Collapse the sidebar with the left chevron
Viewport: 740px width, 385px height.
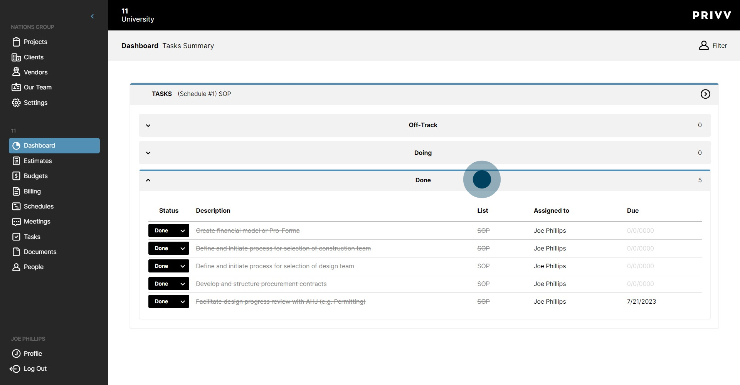(92, 16)
